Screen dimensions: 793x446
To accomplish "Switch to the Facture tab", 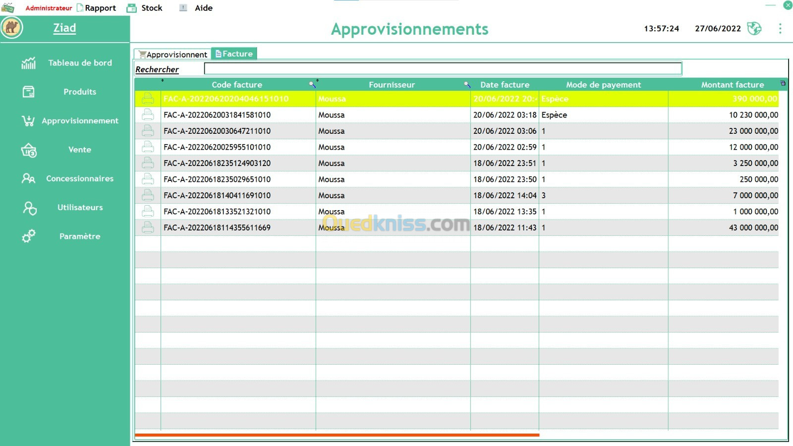I will point(234,54).
